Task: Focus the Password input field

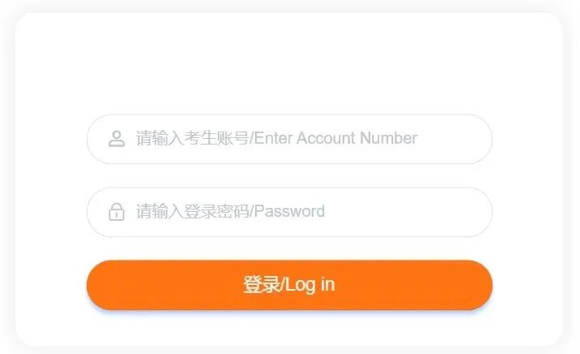Action: pos(290,212)
